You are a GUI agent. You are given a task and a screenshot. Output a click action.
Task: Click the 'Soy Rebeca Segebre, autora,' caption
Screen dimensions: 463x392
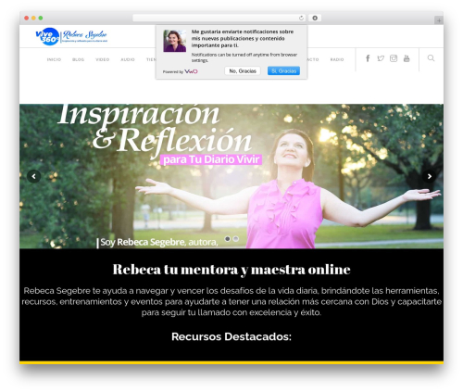point(159,242)
